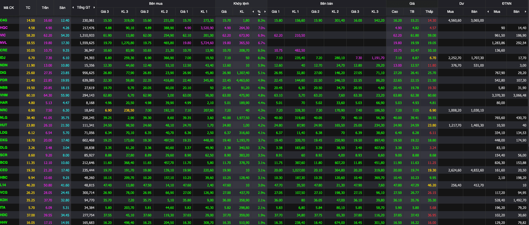Click KL 1 header under Bên mua
Image resolution: width=529 pixels, height=225 pixels.
204,12
